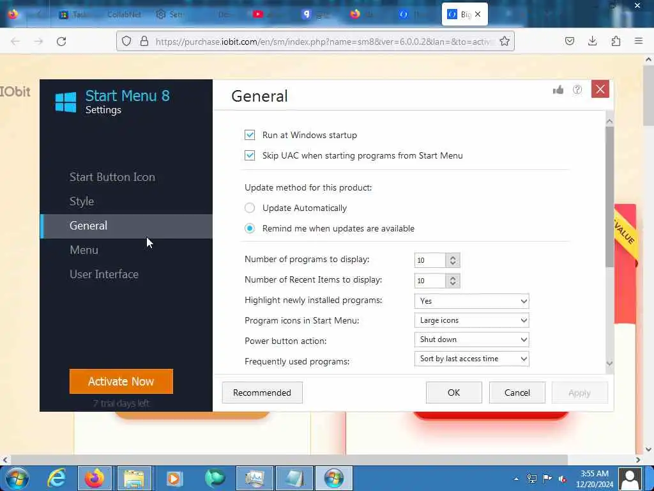The width and height of the screenshot is (654, 491).
Task: Open Frequently used programs sort dropdown
Action: (472, 359)
